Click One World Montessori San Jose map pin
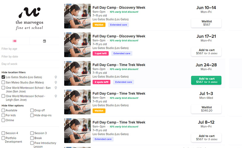Screen dimensions: 242x148 point(56,88)
